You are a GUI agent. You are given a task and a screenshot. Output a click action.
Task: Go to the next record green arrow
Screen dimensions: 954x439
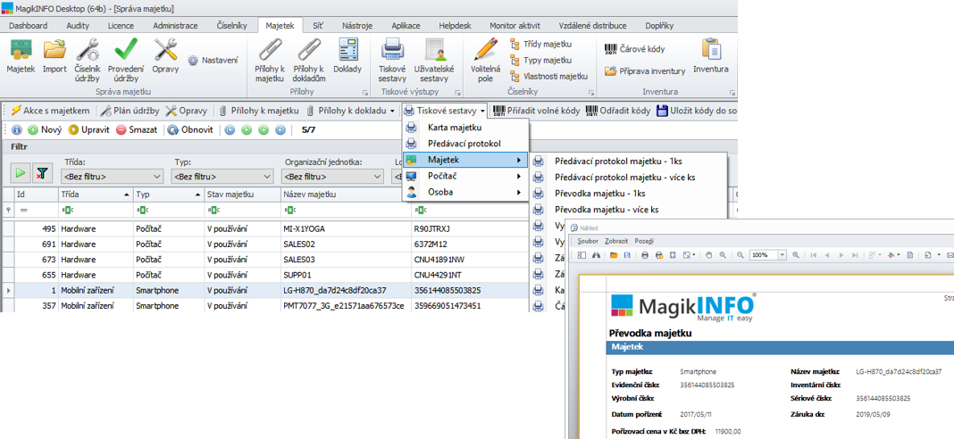click(264, 129)
